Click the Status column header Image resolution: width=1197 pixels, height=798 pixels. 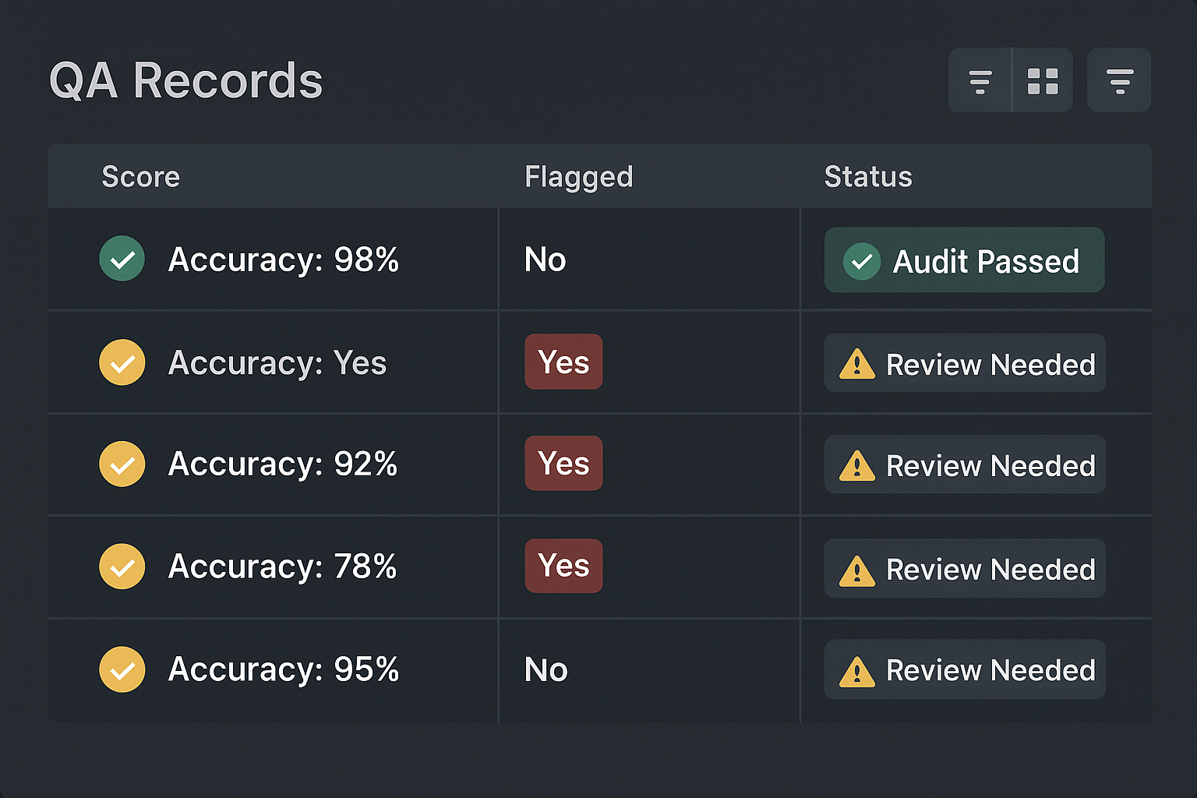[x=868, y=177]
